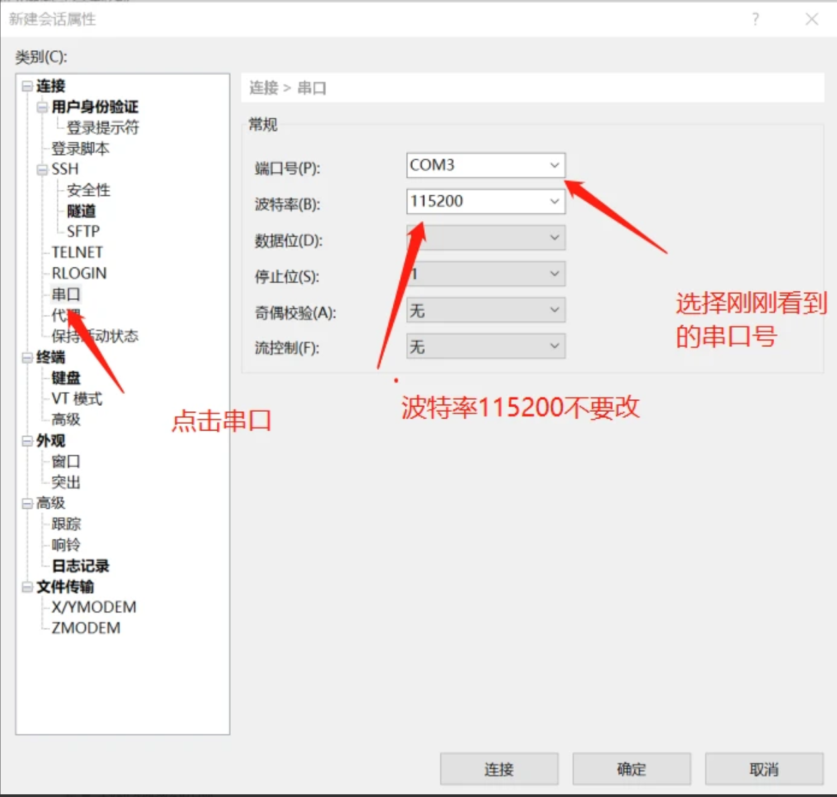Select 登录脚本 tree item
Screen dimensions: 837x797
click(x=80, y=148)
